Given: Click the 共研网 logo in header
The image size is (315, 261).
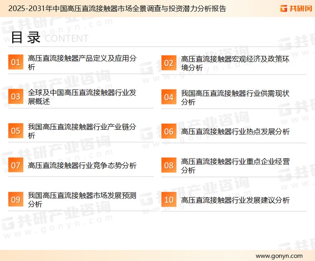Looking at the screenshot, I should click(296, 8).
